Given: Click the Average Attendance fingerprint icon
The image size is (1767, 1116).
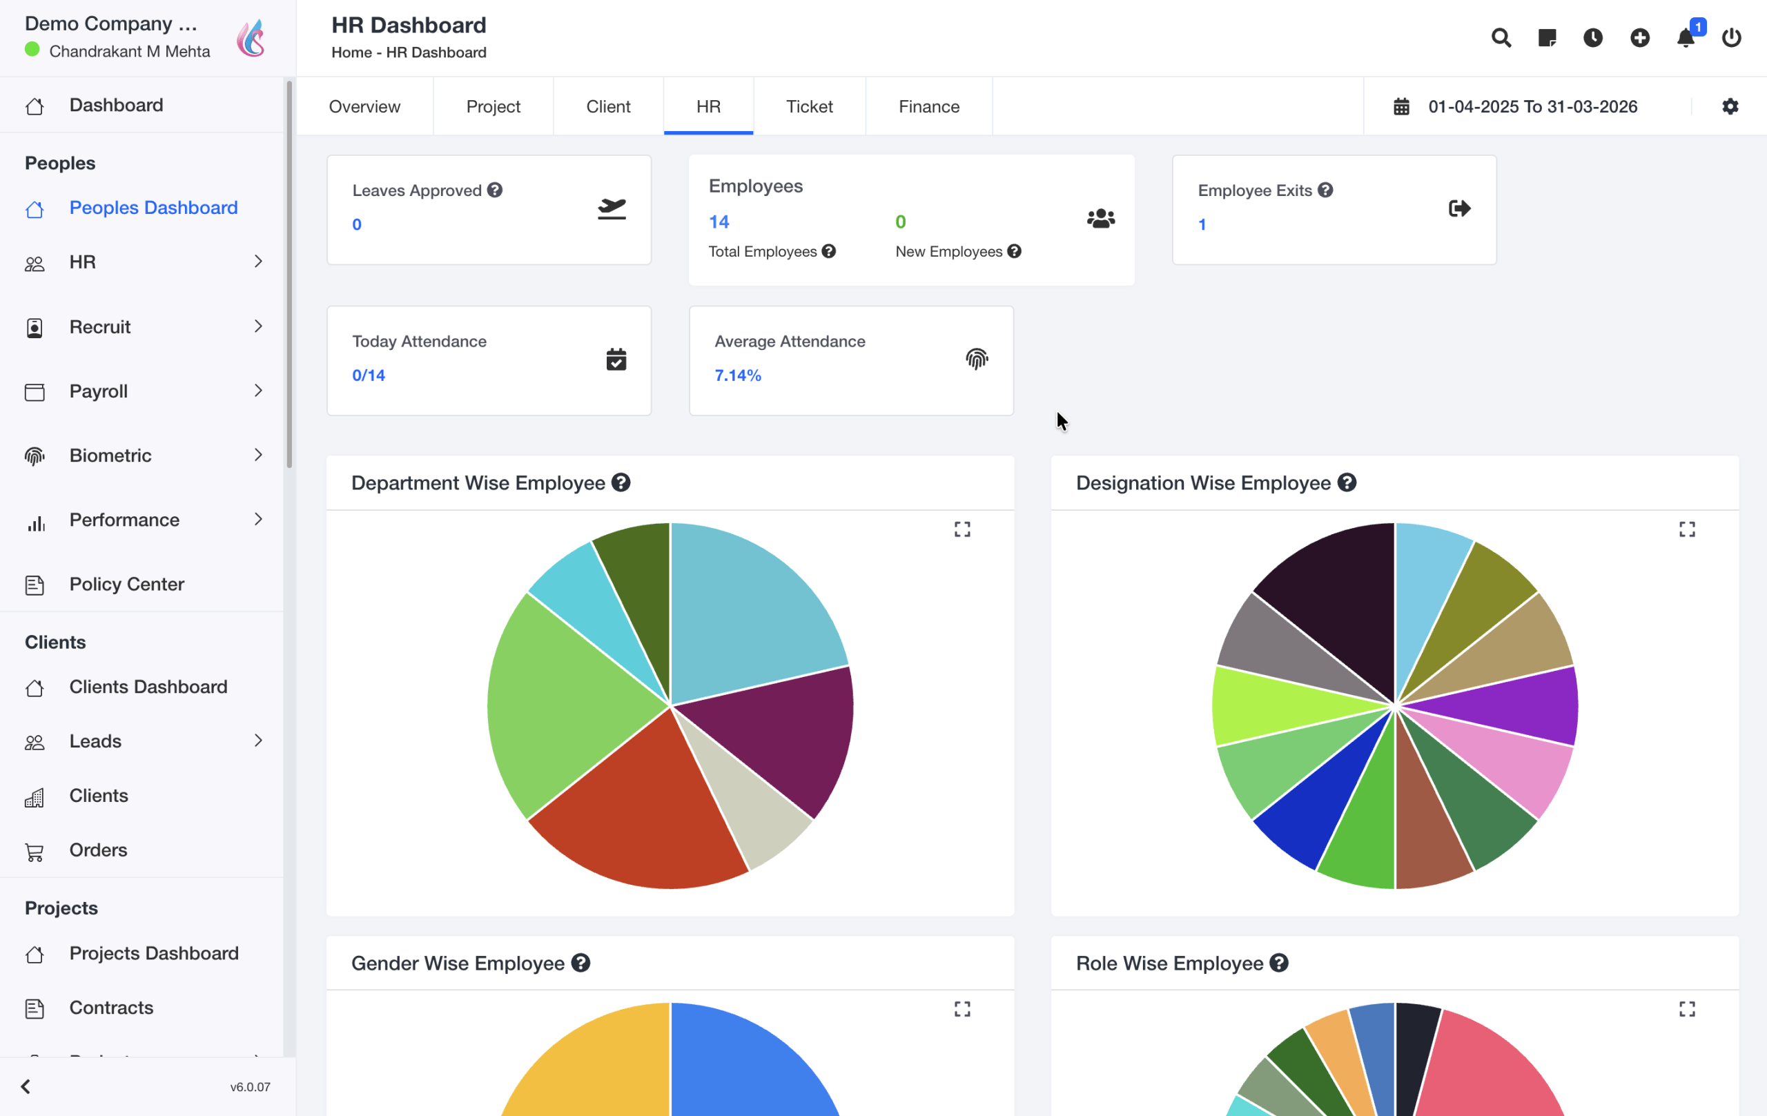Looking at the screenshot, I should [x=977, y=360].
